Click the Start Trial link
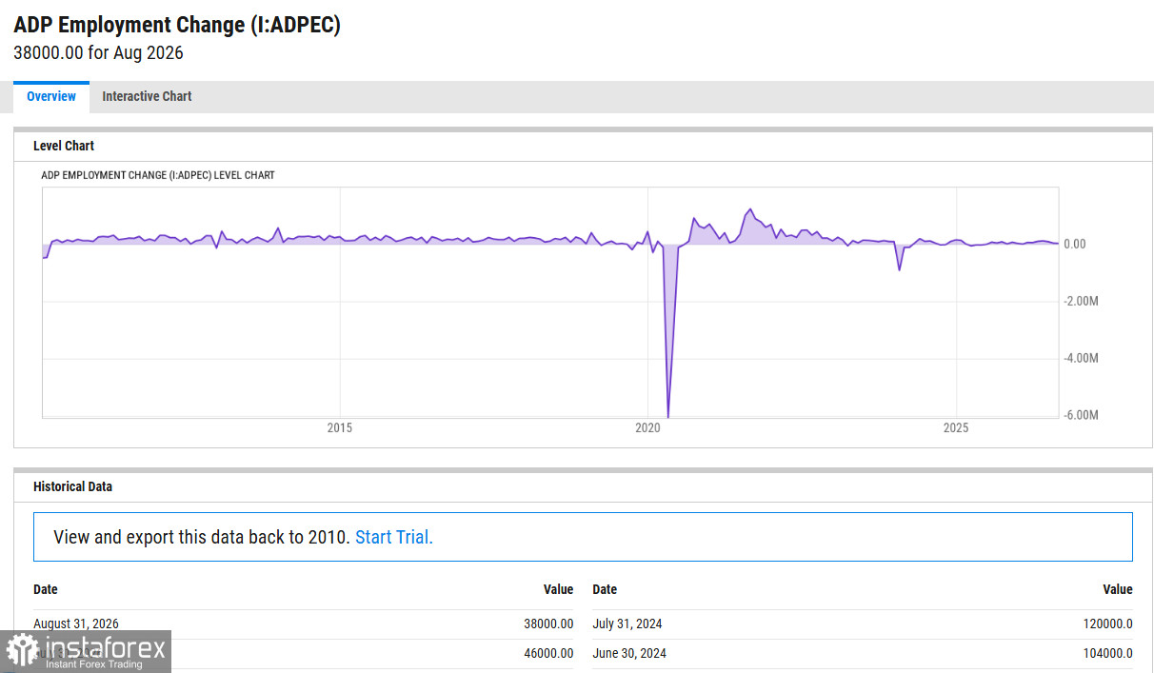Screen dimensions: 1154x673 pyautogui.click(x=394, y=537)
